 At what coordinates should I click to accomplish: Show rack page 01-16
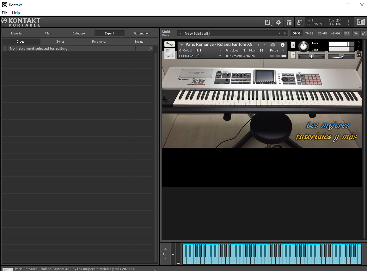tap(296, 33)
